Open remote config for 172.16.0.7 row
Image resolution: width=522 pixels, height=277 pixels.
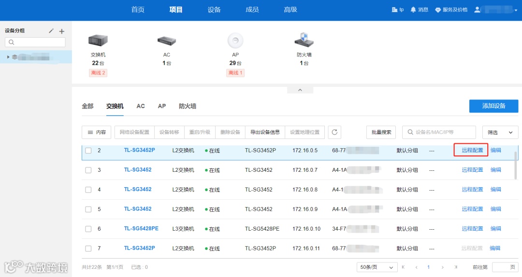(x=472, y=169)
